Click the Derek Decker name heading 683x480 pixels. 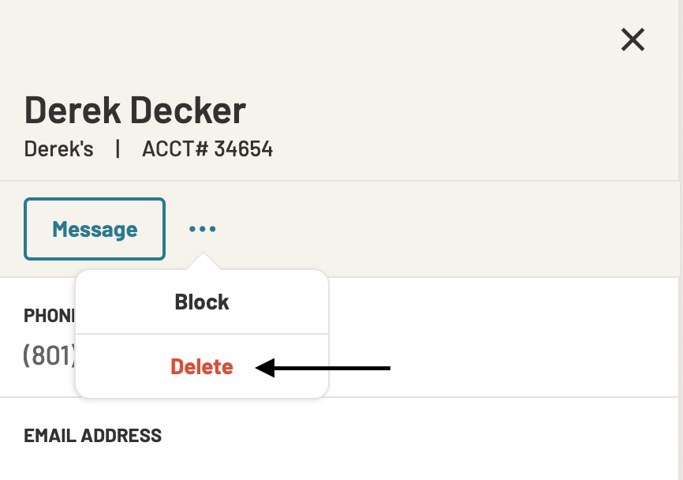(135, 110)
